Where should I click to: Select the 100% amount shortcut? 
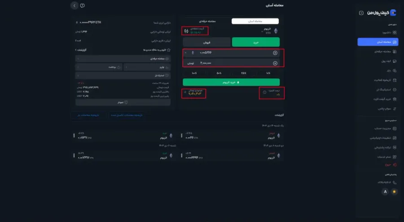[194, 73]
